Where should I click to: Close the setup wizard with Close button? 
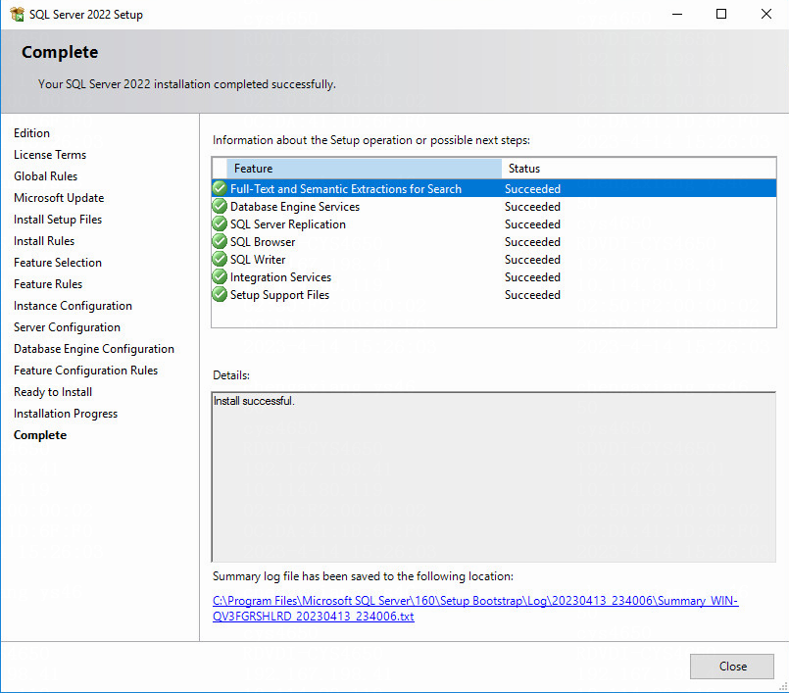[731, 667]
